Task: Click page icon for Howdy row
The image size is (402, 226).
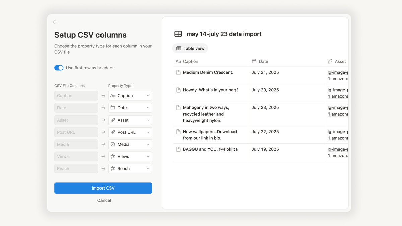Action: click(179, 90)
